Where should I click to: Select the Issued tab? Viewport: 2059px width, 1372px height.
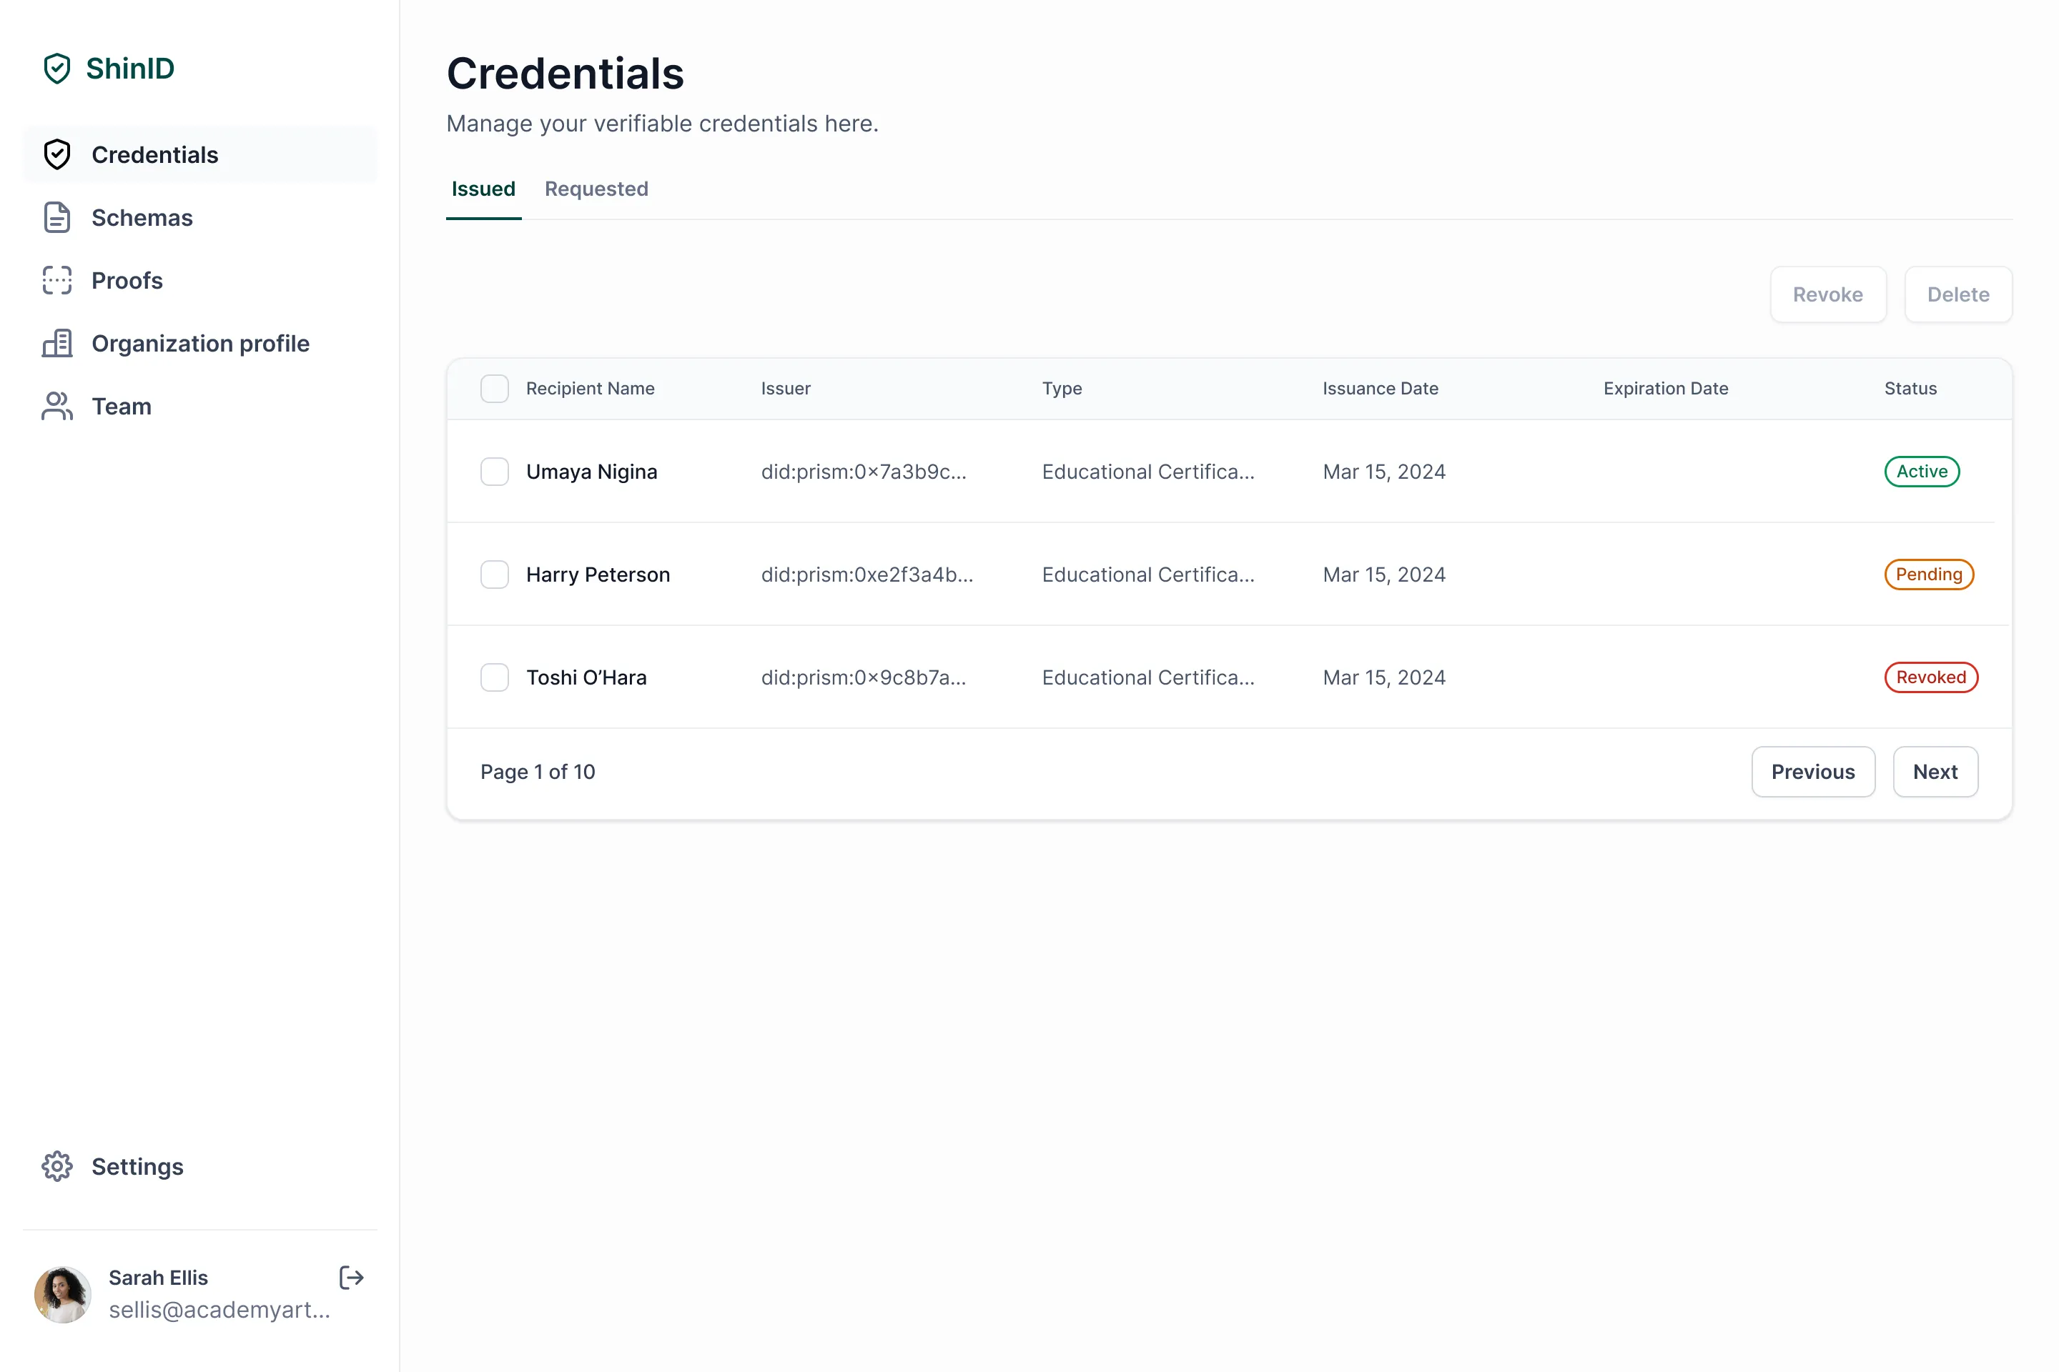pos(483,189)
